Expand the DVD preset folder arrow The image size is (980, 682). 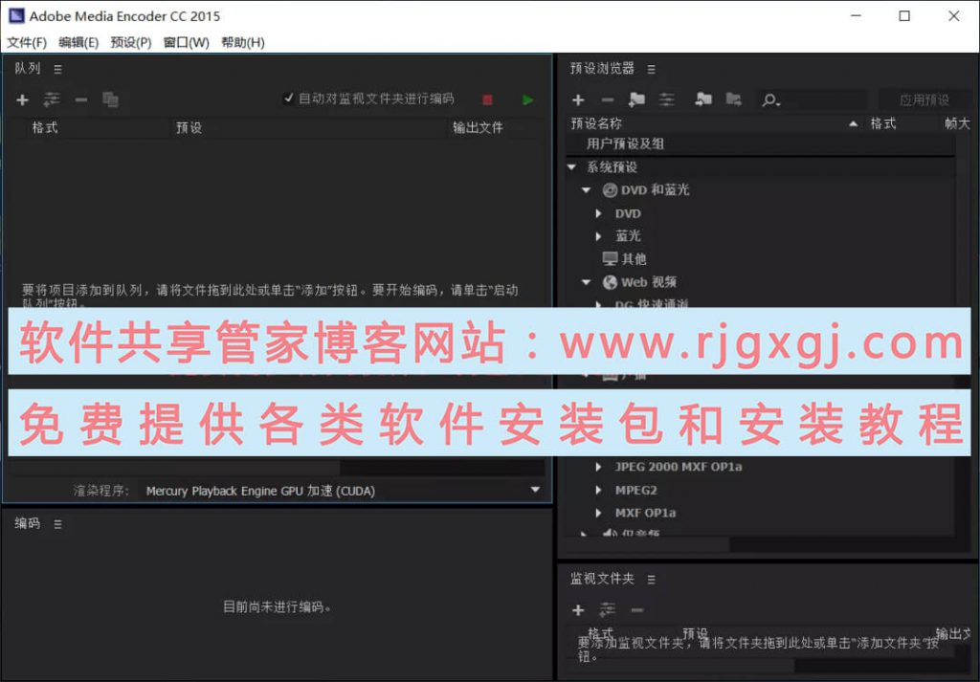click(x=599, y=213)
